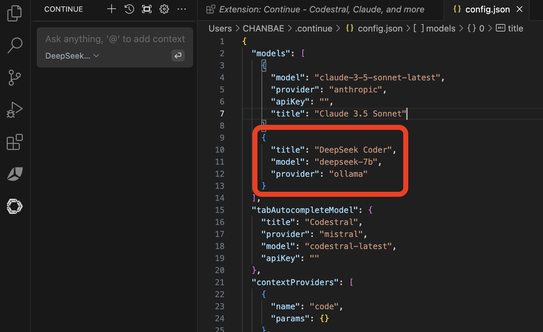Toggle Continue full screen mode
The width and height of the screenshot is (543, 332).
pos(147,9)
